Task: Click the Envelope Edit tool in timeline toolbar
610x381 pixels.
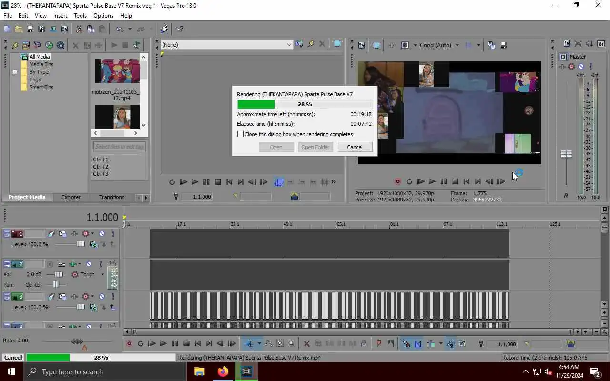Action: click(x=268, y=343)
